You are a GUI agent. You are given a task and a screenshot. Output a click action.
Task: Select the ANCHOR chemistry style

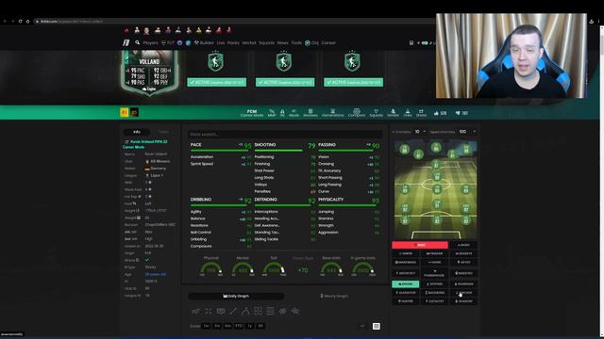[x=463, y=293]
